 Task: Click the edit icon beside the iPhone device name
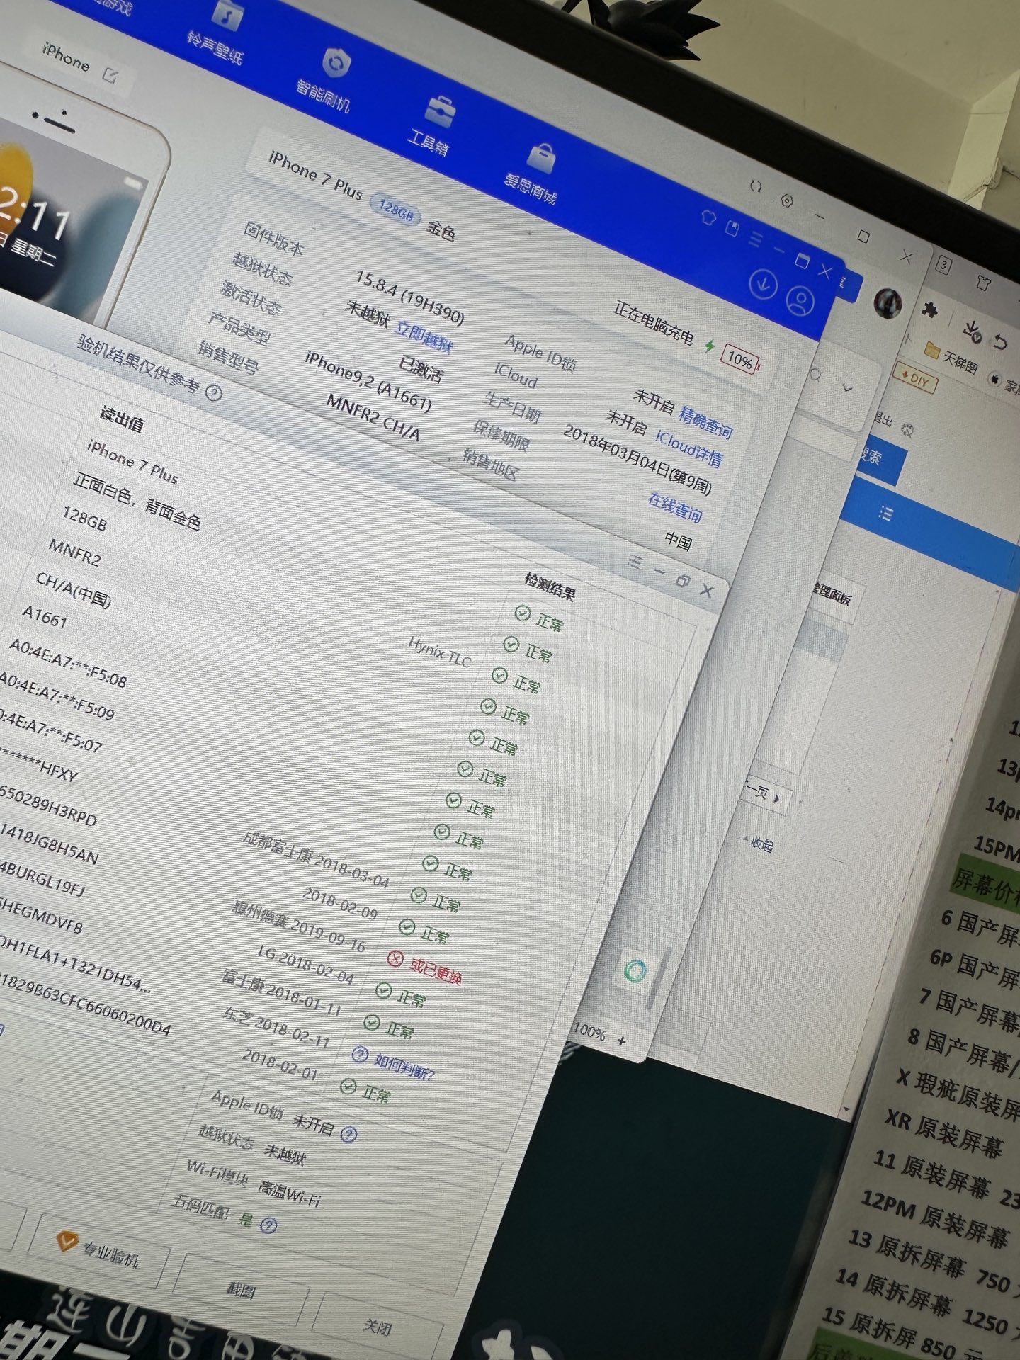tap(111, 74)
